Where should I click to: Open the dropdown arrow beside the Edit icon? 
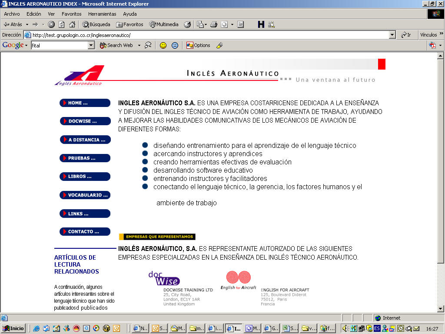click(232, 25)
